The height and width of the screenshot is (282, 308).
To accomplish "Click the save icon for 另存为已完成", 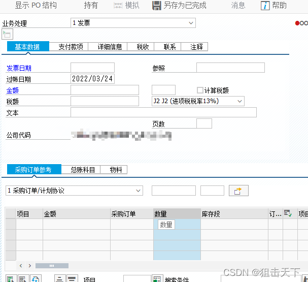I will [x=157, y=6].
